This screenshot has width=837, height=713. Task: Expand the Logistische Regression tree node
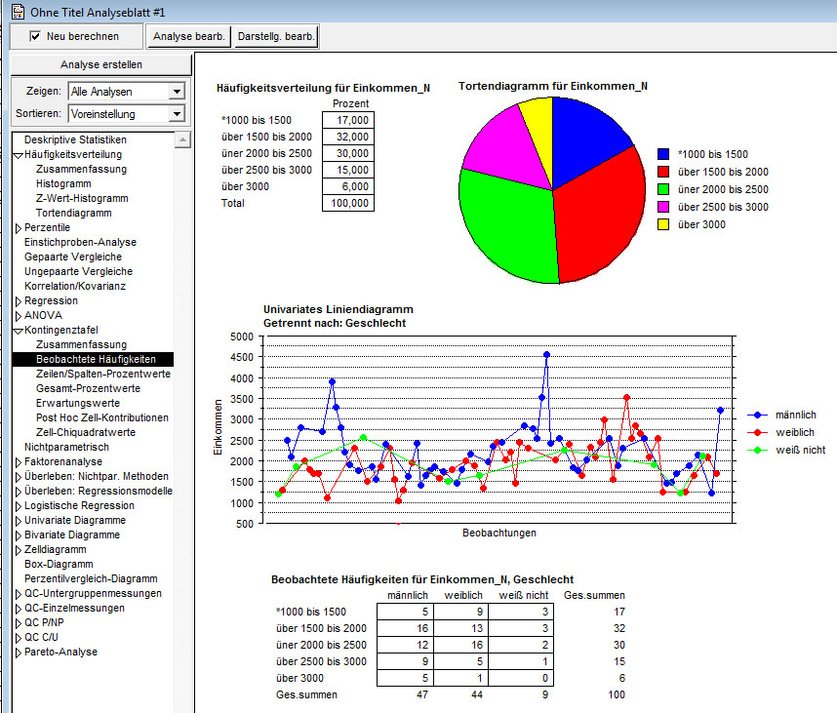coord(19,506)
